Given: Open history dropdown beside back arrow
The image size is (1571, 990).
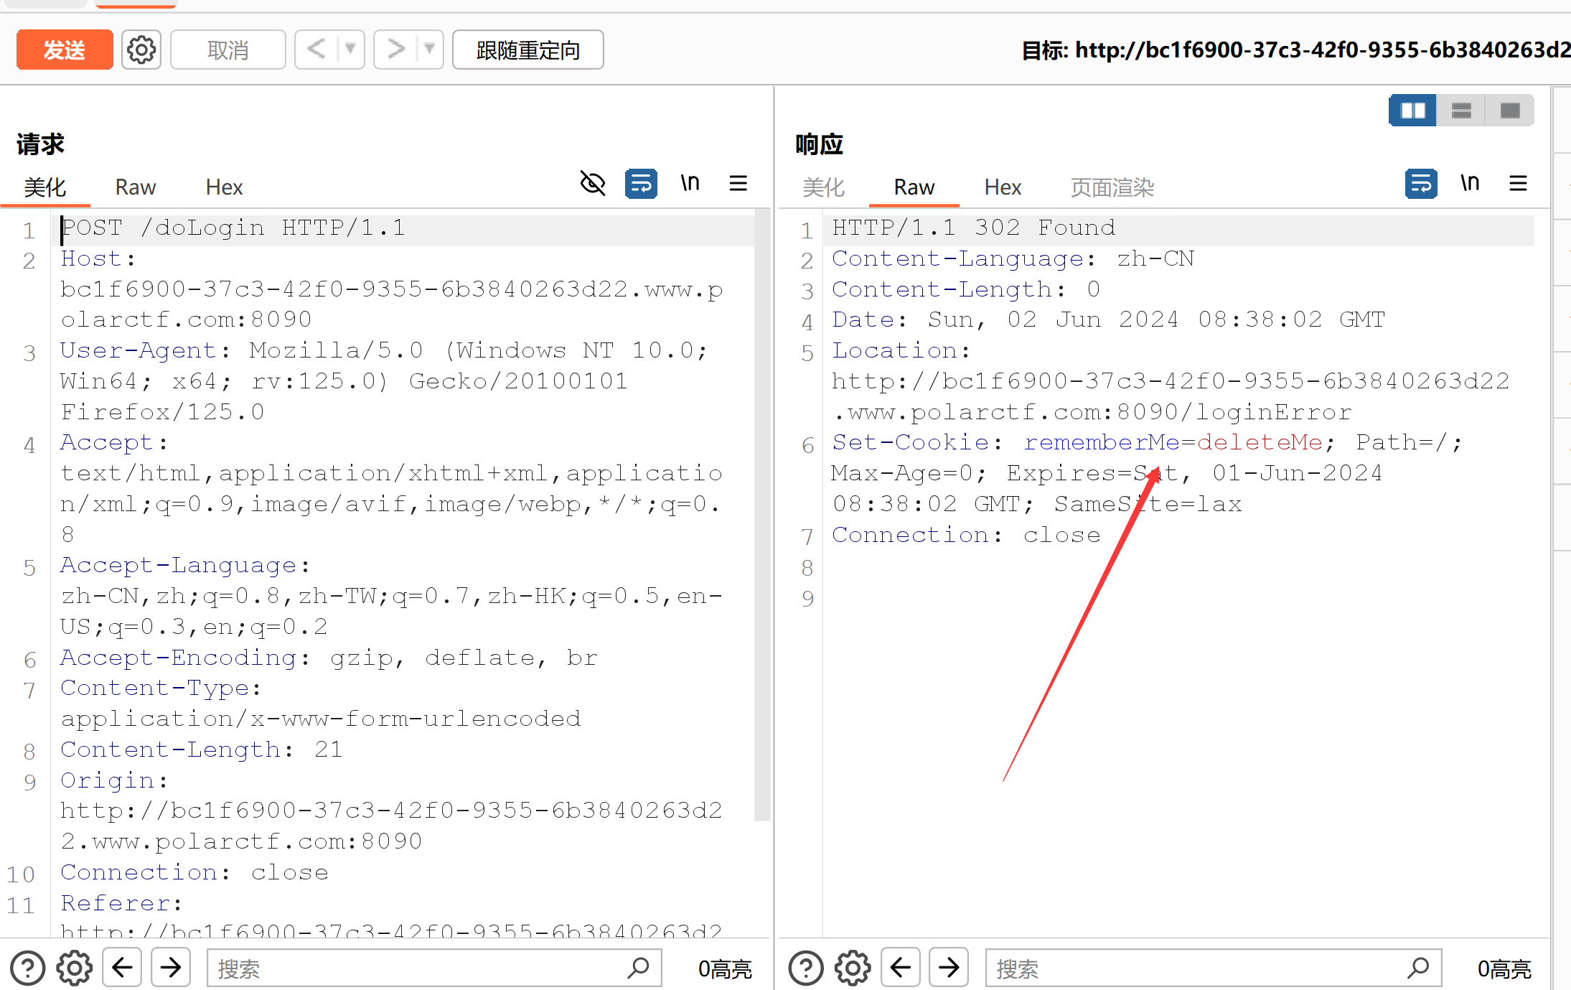Looking at the screenshot, I should coord(351,50).
